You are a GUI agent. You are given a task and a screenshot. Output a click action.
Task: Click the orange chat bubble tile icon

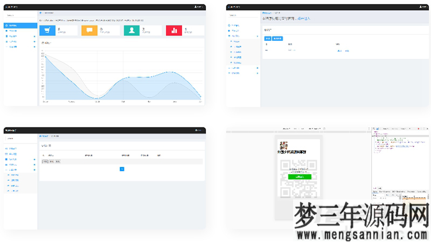89,31
